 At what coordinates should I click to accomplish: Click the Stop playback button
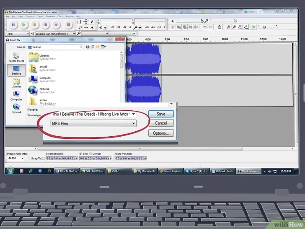tap(34, 25)
